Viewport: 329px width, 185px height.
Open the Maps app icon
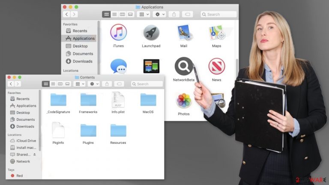tap(216, 33)
